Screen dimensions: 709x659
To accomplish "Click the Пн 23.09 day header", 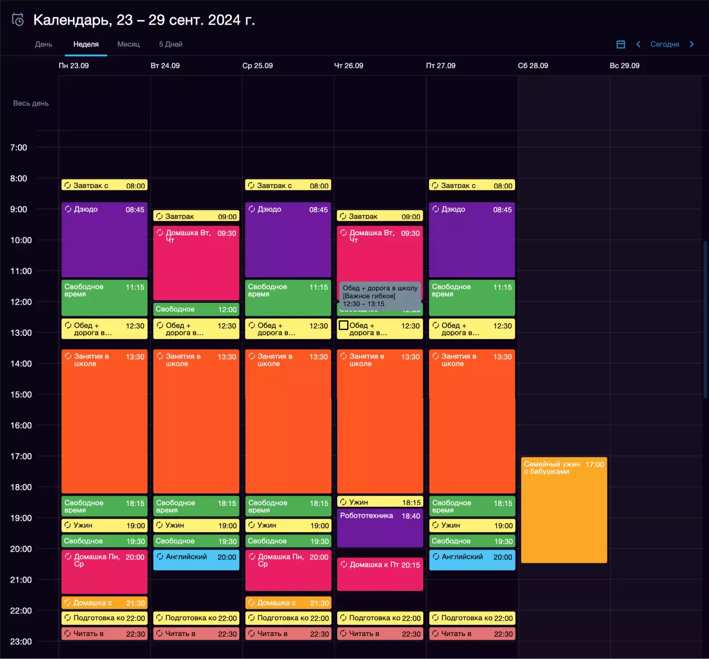I will pyautogui.click(x=73, y=66).
